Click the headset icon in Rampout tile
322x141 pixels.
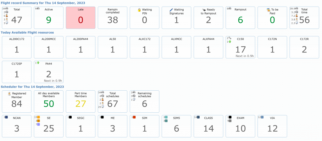coord(230,8)
